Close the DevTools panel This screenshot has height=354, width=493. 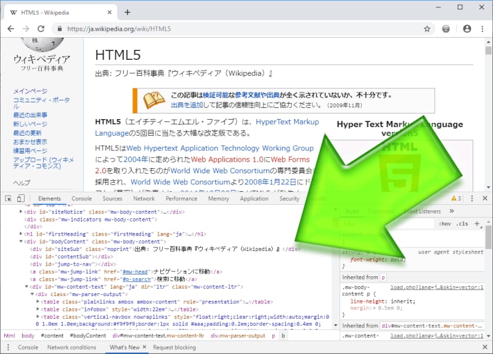[485, 199]
